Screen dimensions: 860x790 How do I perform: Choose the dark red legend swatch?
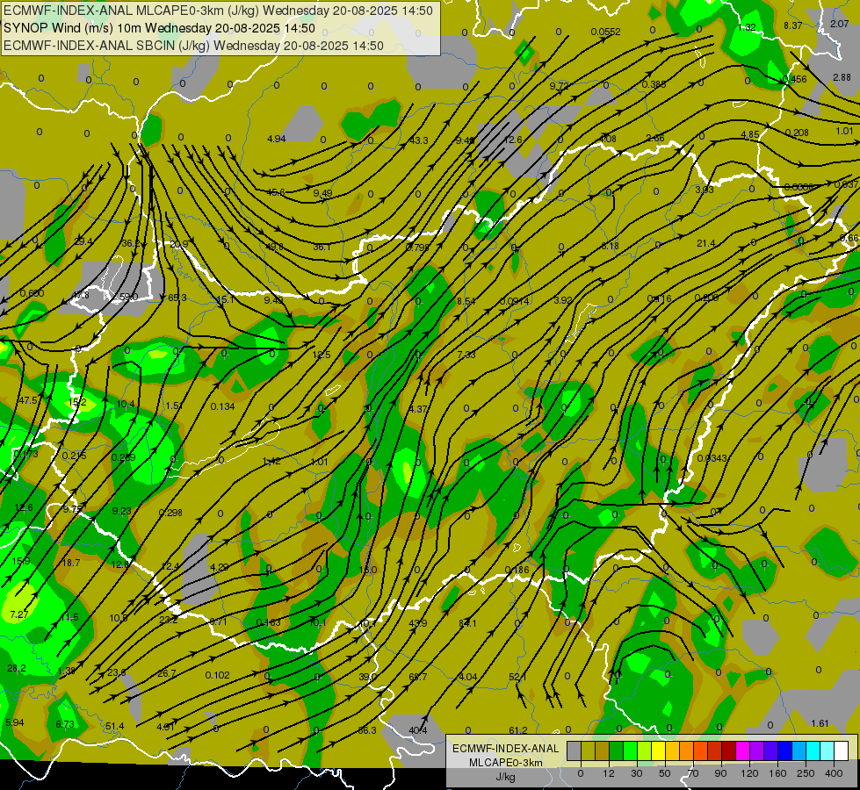[x=728, y=751]
